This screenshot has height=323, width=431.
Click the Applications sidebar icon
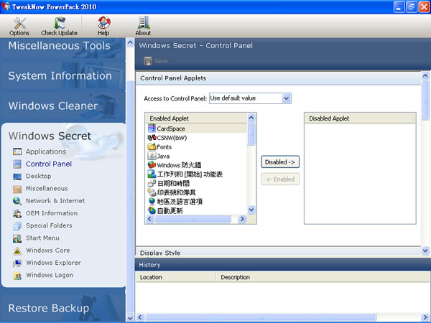(17, 151)
